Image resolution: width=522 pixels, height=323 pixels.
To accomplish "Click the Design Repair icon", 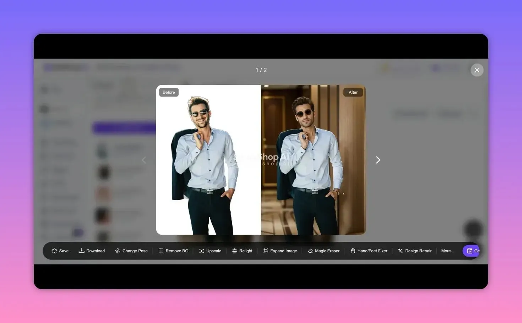I will click(x=401, y=251).
